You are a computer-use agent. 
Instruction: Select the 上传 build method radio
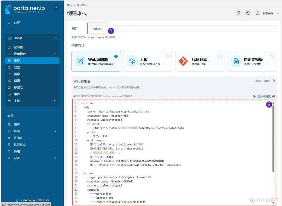[168, 56]
